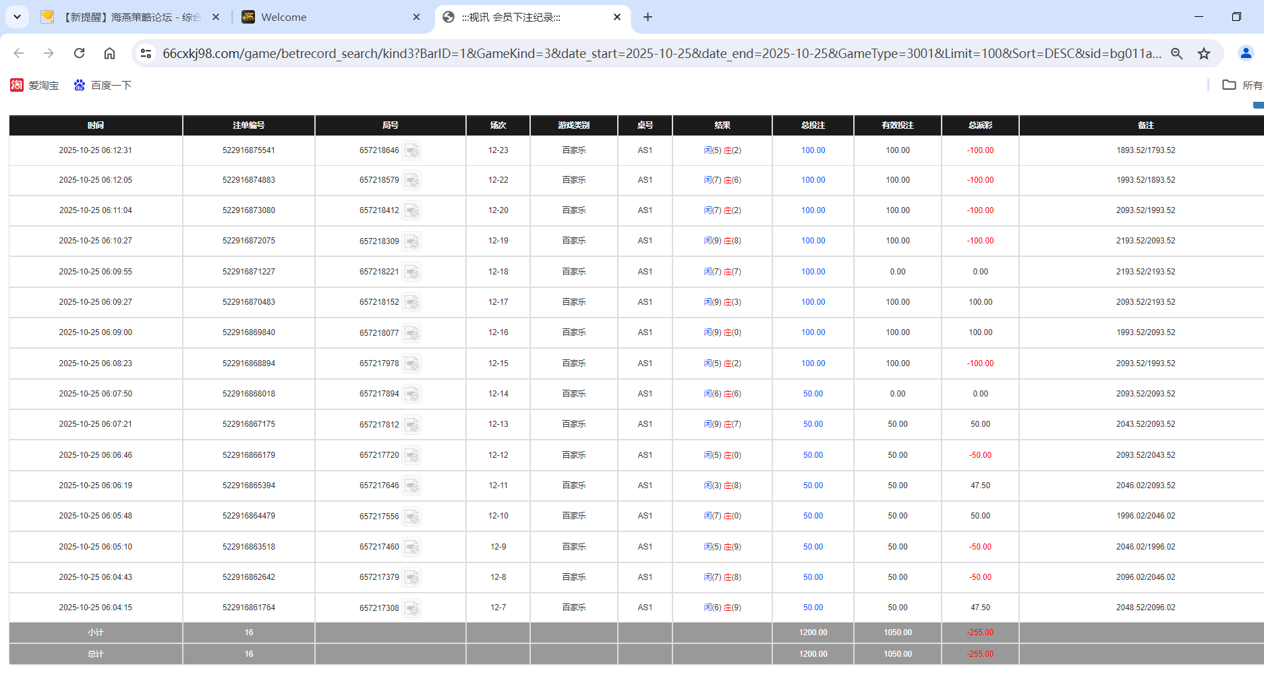This screenshot has width=1264, height=677.
Task: Open the tab search chevron
Action: [x=17, y=17]
